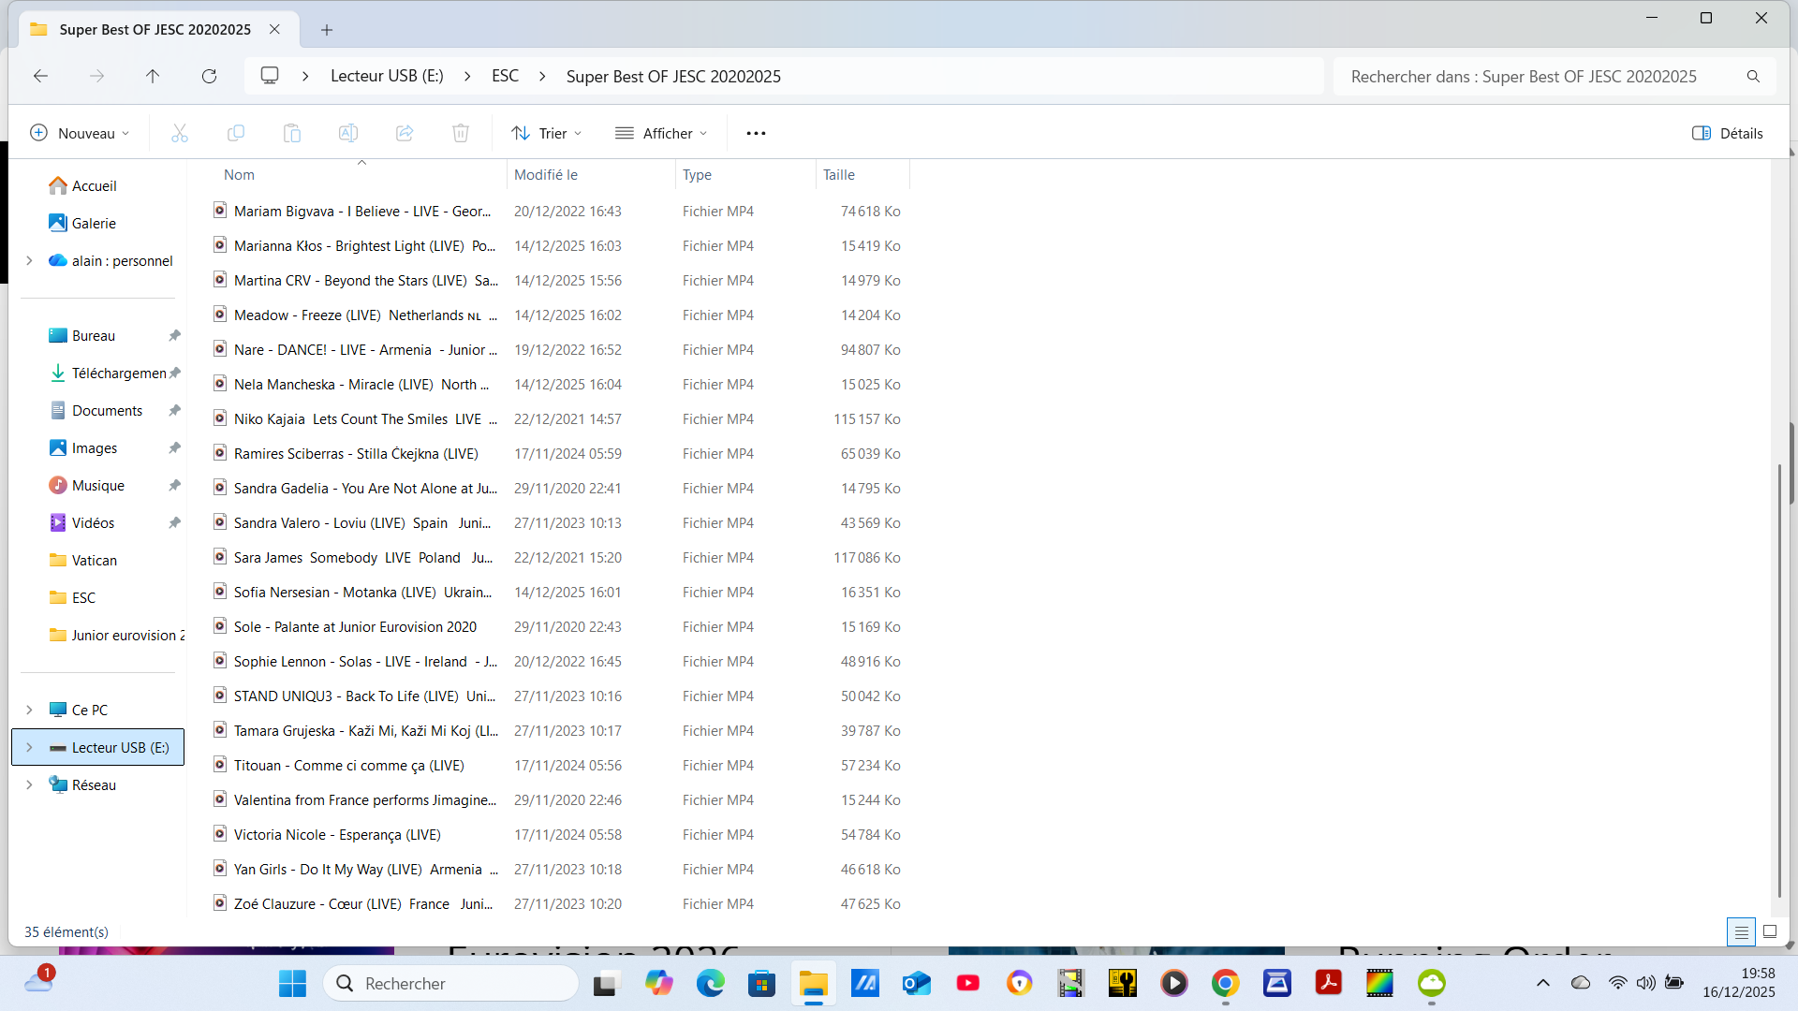Switch to details list view in status bar
Screen dimensions: 1798x1011
(1741, 931)
